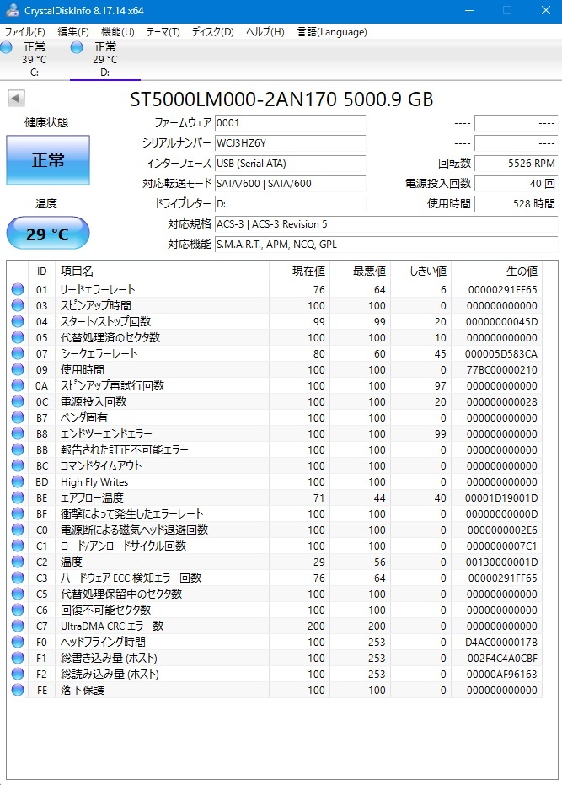
Task: Open the ヘルプ(H) menu
Action: point(265,31)
